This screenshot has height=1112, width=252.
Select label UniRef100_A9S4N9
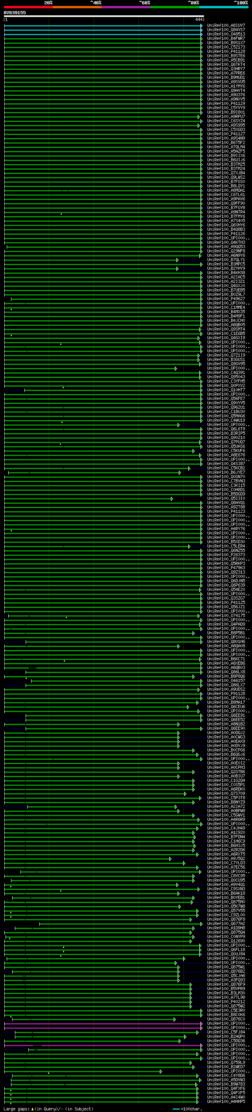pos(226,138)
